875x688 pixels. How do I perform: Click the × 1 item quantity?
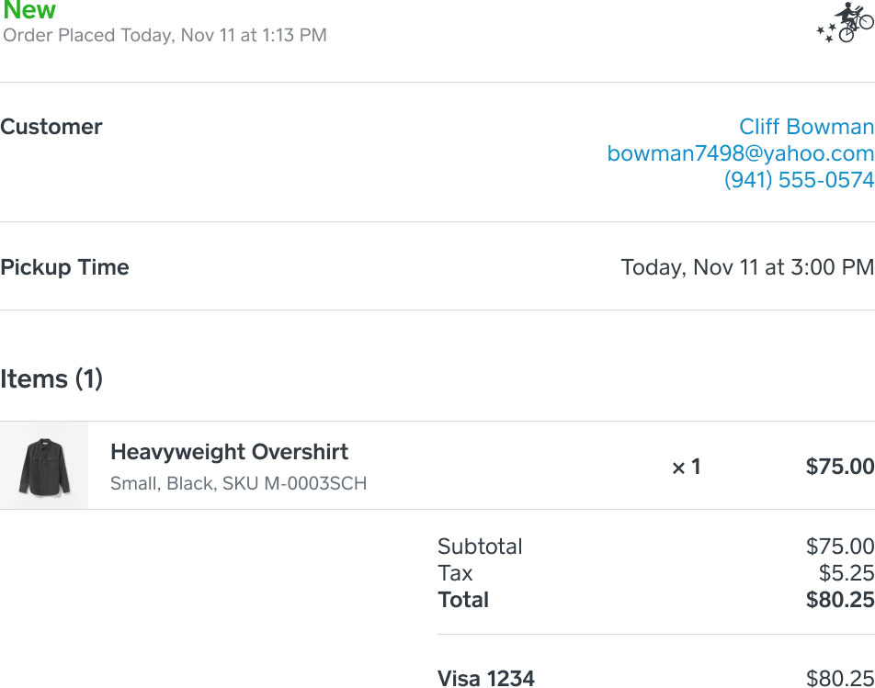coord(686,467)
